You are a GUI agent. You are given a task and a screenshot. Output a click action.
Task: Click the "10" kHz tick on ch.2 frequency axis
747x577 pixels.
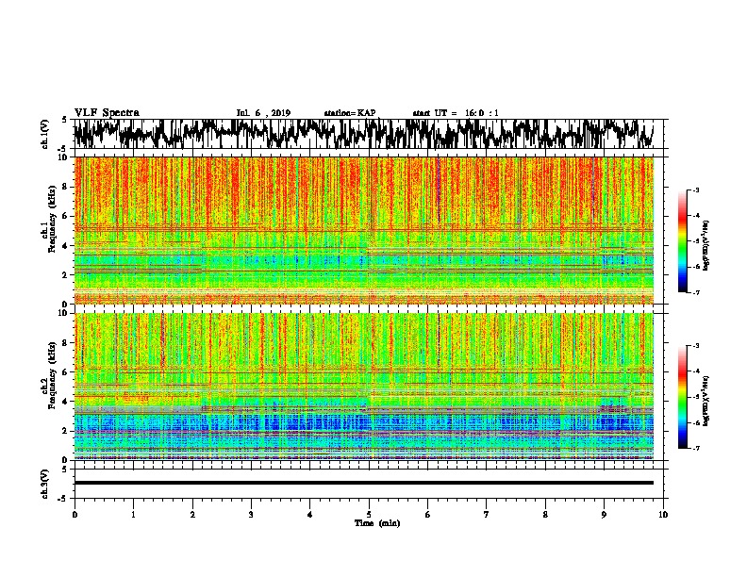coord(64,313)
